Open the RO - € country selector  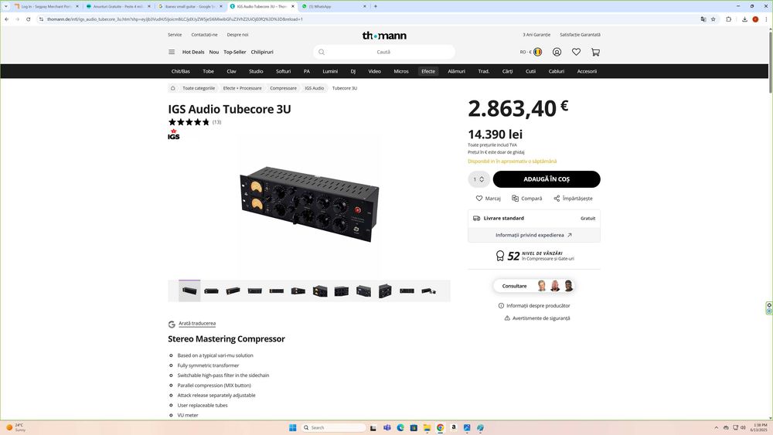pos(531,52)
